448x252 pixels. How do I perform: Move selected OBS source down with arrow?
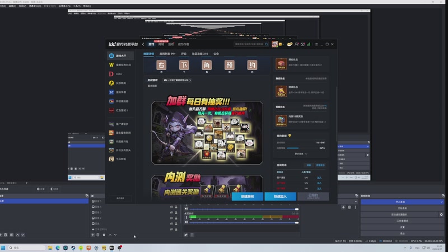coord(115,235)
